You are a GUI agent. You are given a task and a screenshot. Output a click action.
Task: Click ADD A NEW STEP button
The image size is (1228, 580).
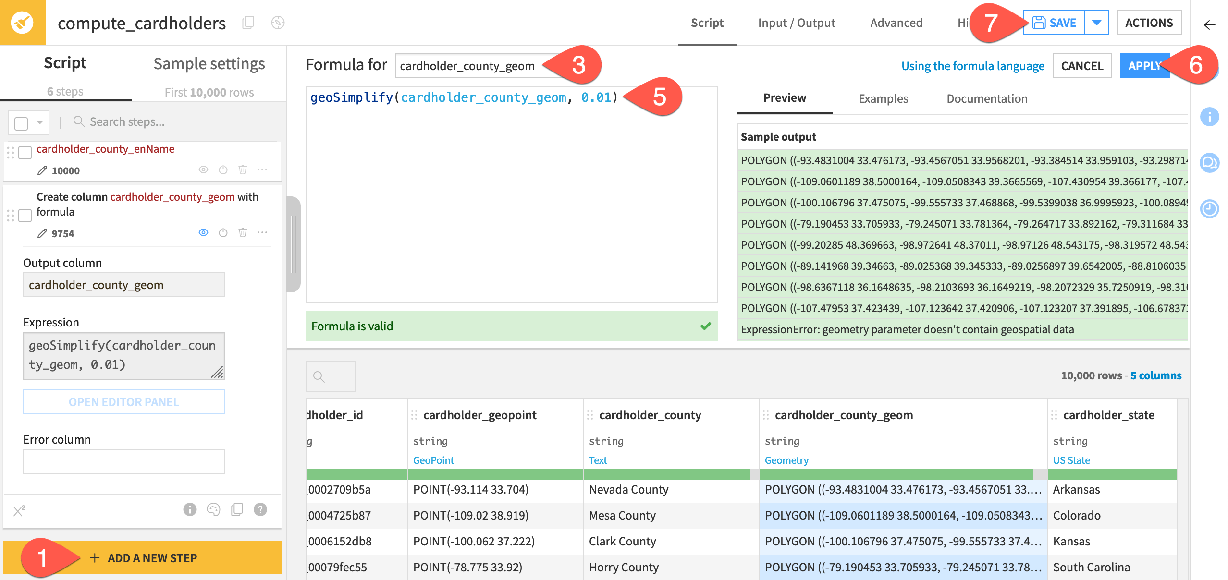click(142, 558)
